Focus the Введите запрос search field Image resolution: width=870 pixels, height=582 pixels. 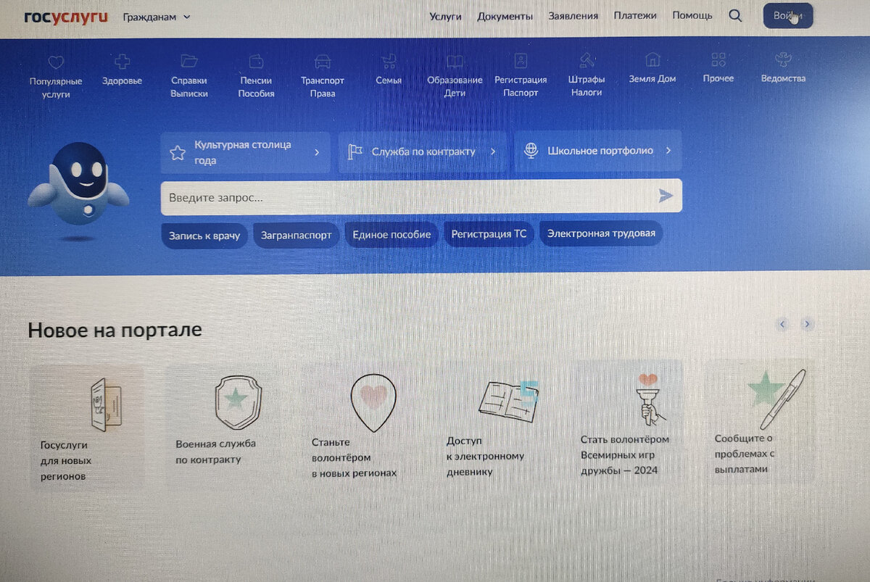(421, 196)
